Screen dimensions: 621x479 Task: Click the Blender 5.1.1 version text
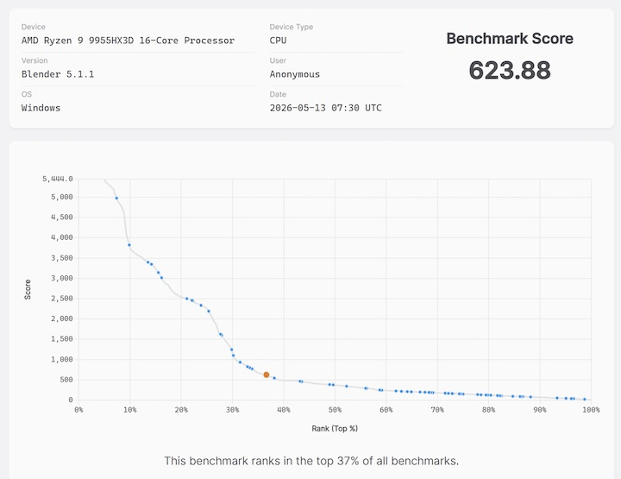pyautogui.click(x=58, y=74)
